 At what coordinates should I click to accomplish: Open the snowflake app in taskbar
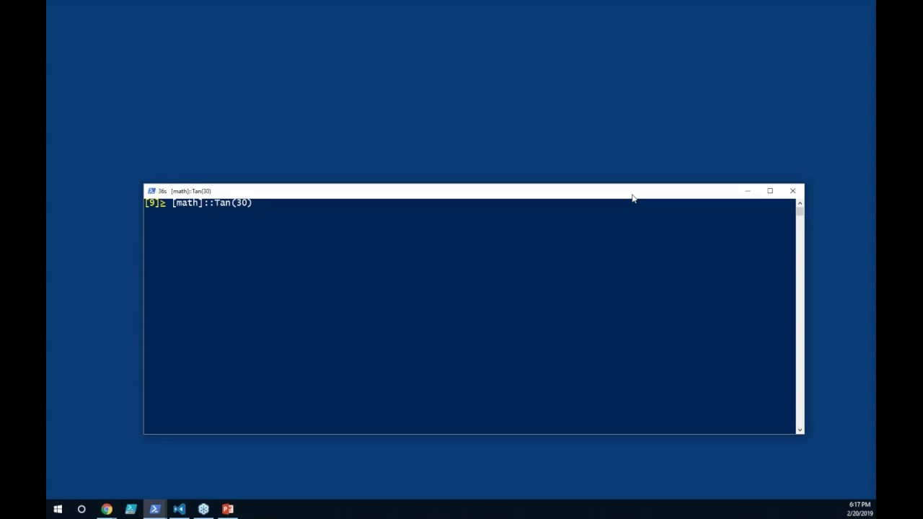(203, 509)
